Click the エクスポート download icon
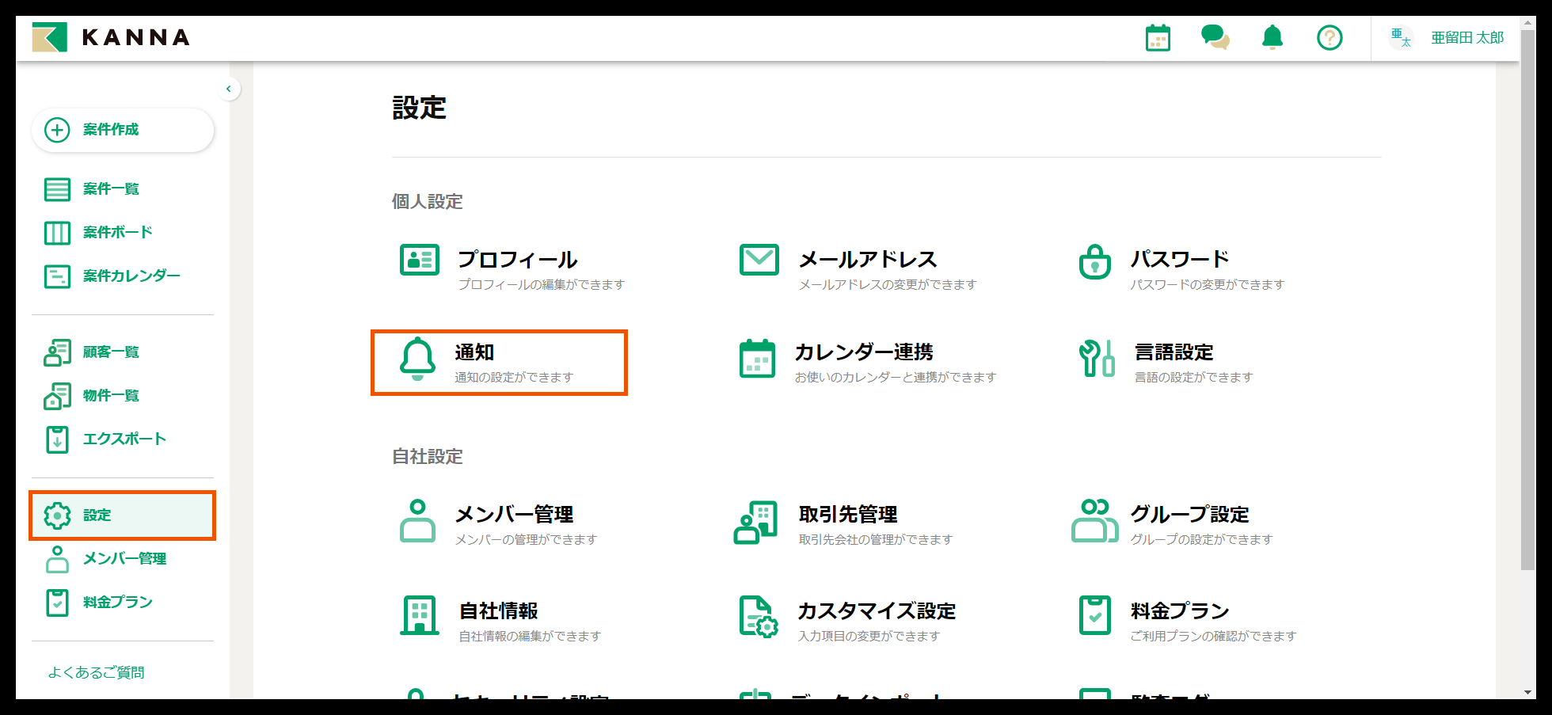Viewport: 1552px width, 715px height. (x=56, y=439)
